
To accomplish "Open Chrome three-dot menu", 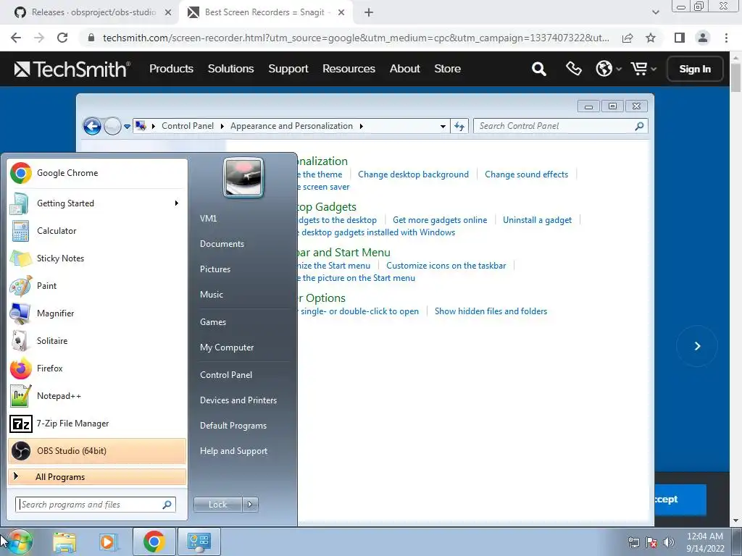I will [726, 38].
